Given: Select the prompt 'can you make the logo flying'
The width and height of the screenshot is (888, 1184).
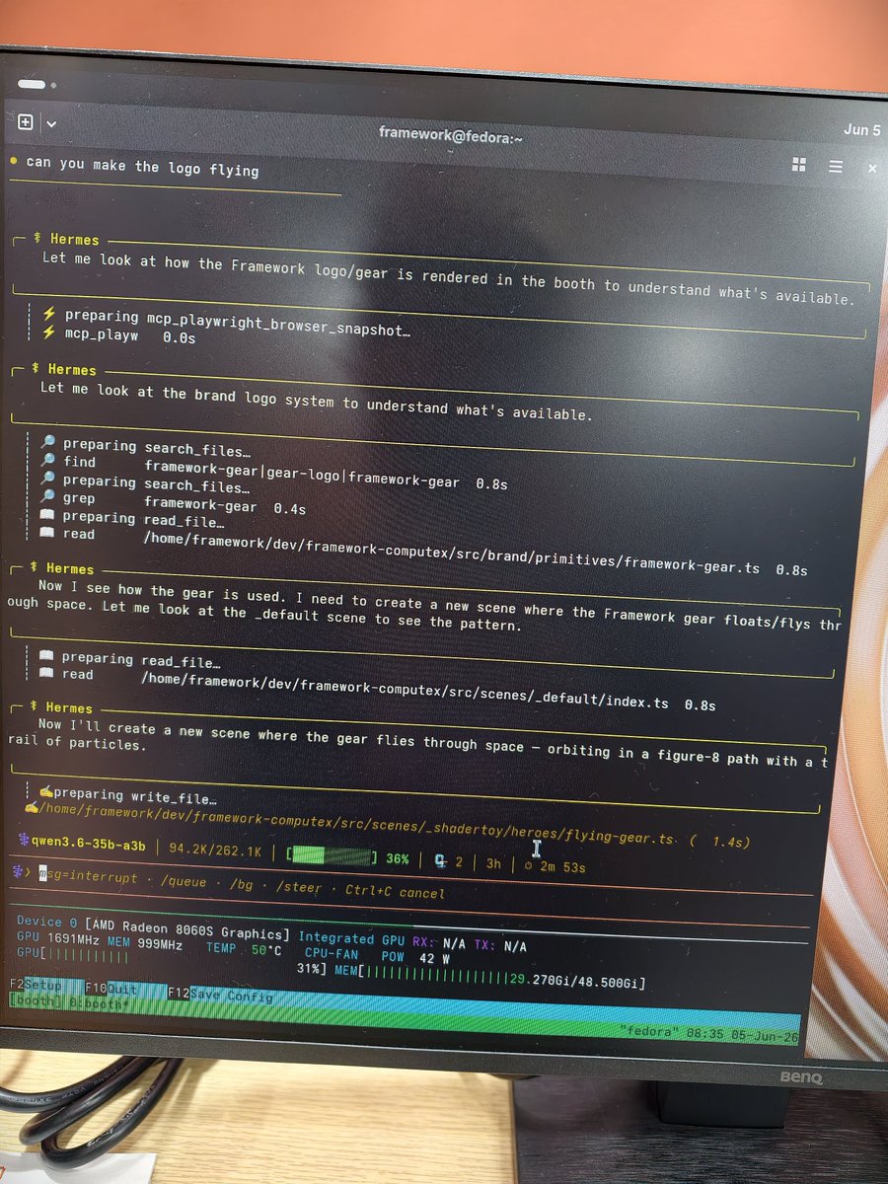Looking at the screenshot, I should coord(142,166).
